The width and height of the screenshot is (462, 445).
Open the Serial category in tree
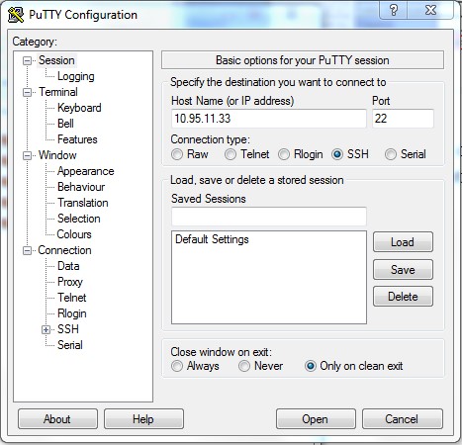tap(70, 345)
